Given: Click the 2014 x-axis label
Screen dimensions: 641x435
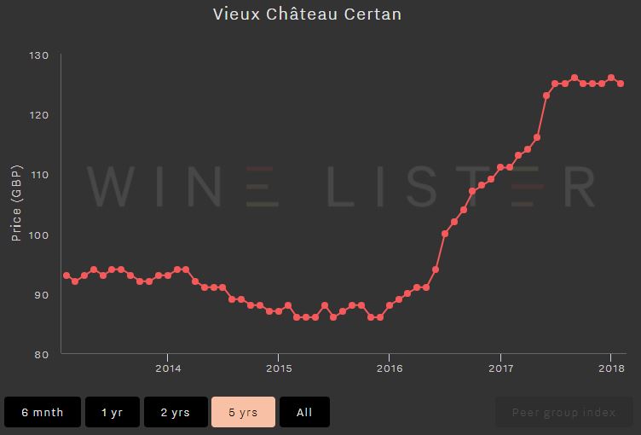Looking at the screenshot, I should pyautogui.click(x=168, y=368).
